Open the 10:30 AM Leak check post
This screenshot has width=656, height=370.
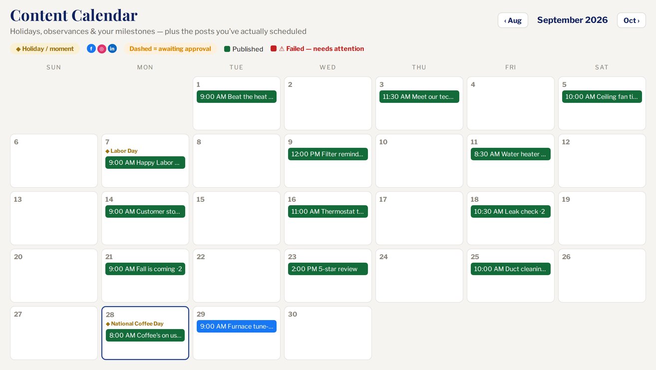tap(511, 212)
